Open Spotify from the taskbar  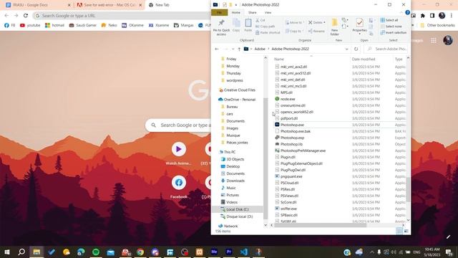(96, 252)
